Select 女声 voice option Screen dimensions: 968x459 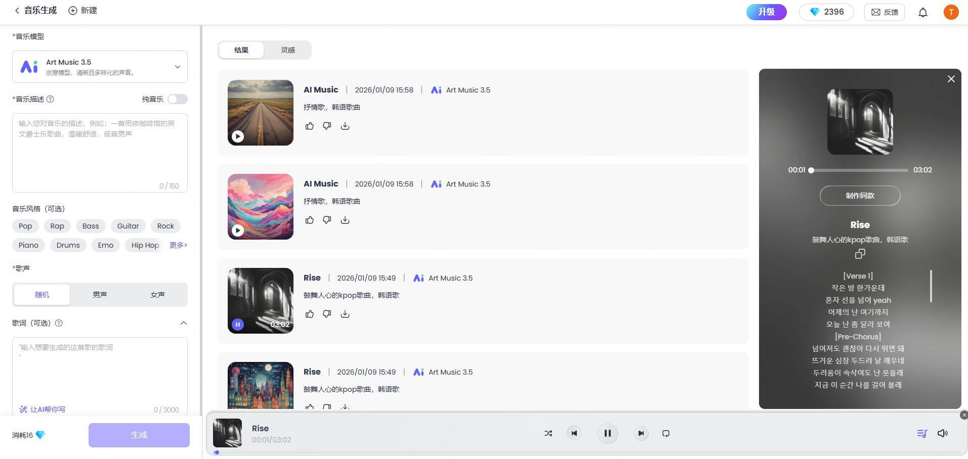click(157, 294)
